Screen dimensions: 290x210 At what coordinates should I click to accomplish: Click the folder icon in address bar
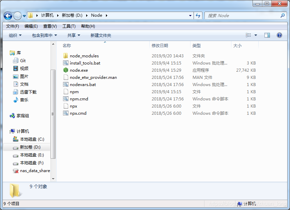pos(31,15)
